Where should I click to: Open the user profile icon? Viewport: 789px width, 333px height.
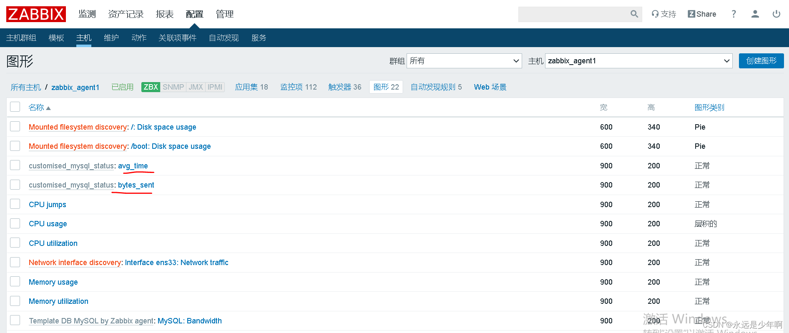[x=755, y=14]
